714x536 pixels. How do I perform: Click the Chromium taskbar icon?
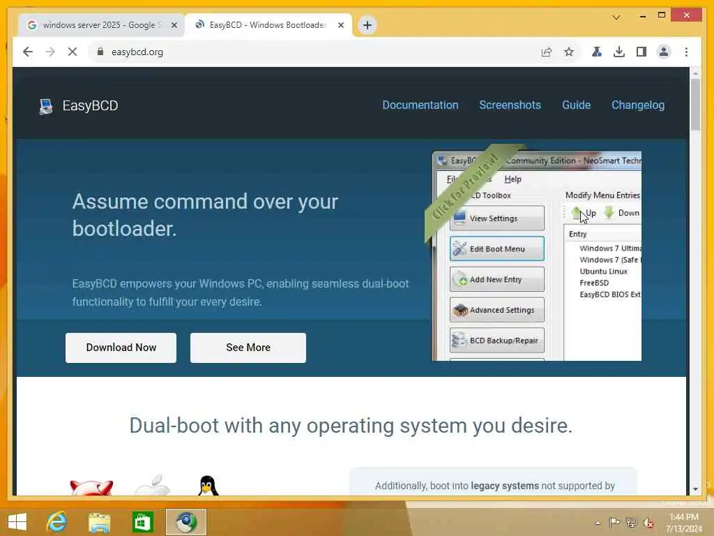185,522
